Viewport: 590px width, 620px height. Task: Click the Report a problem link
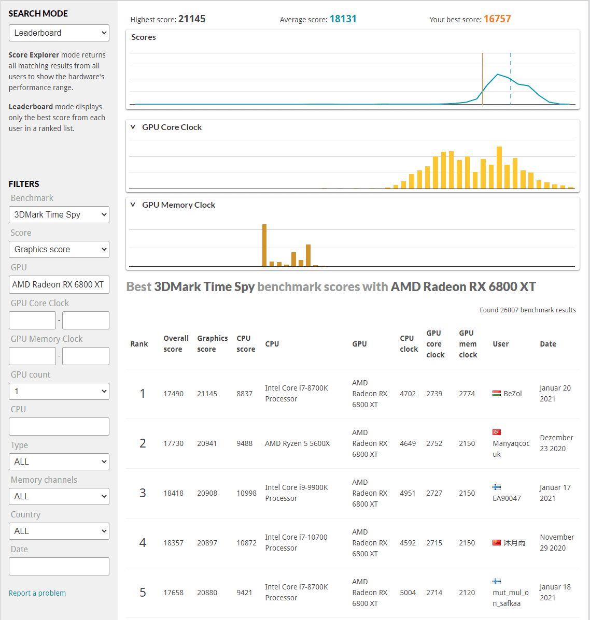tap(37, 593)
